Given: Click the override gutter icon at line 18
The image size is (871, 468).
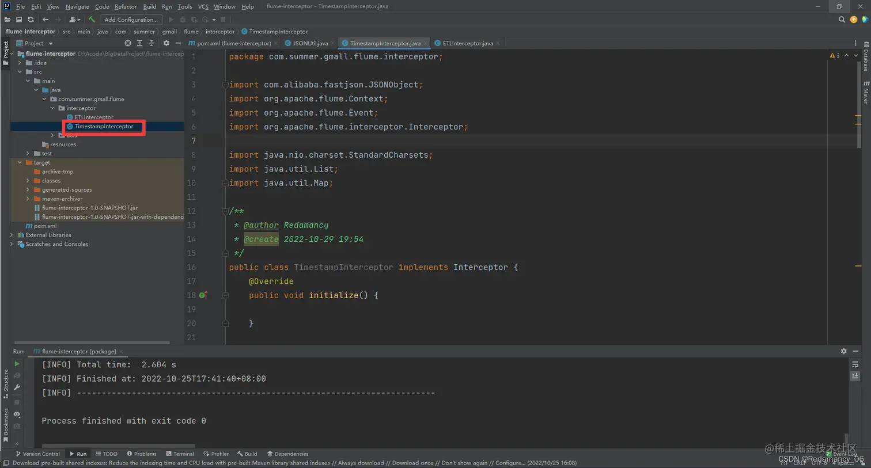Looking at the screenshot, I should 203,295.
